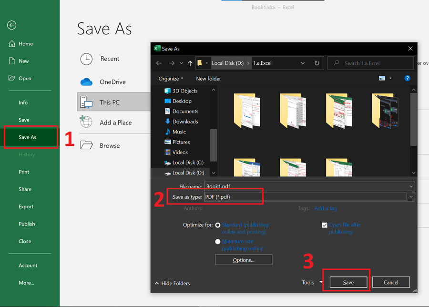Open the Account backstage page
The height and width of the screenshot is (307, 429).
(x=28, y=266)
